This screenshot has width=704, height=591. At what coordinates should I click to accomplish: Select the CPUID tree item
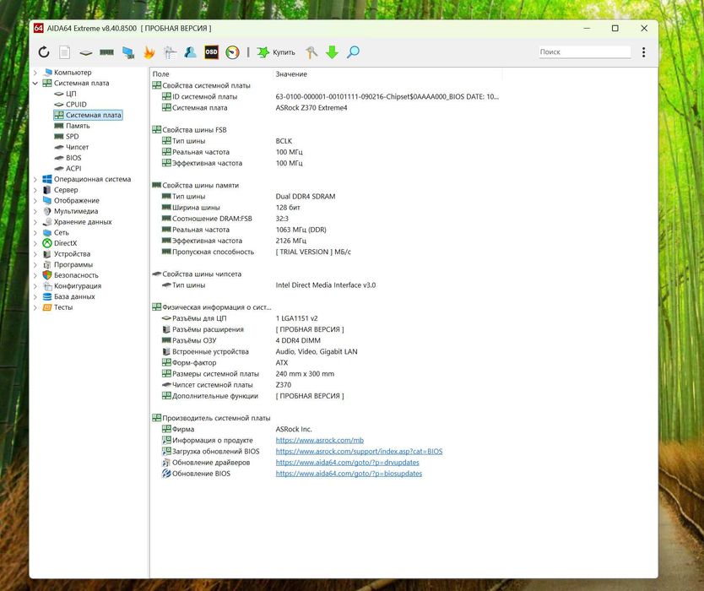click(76, 104)
